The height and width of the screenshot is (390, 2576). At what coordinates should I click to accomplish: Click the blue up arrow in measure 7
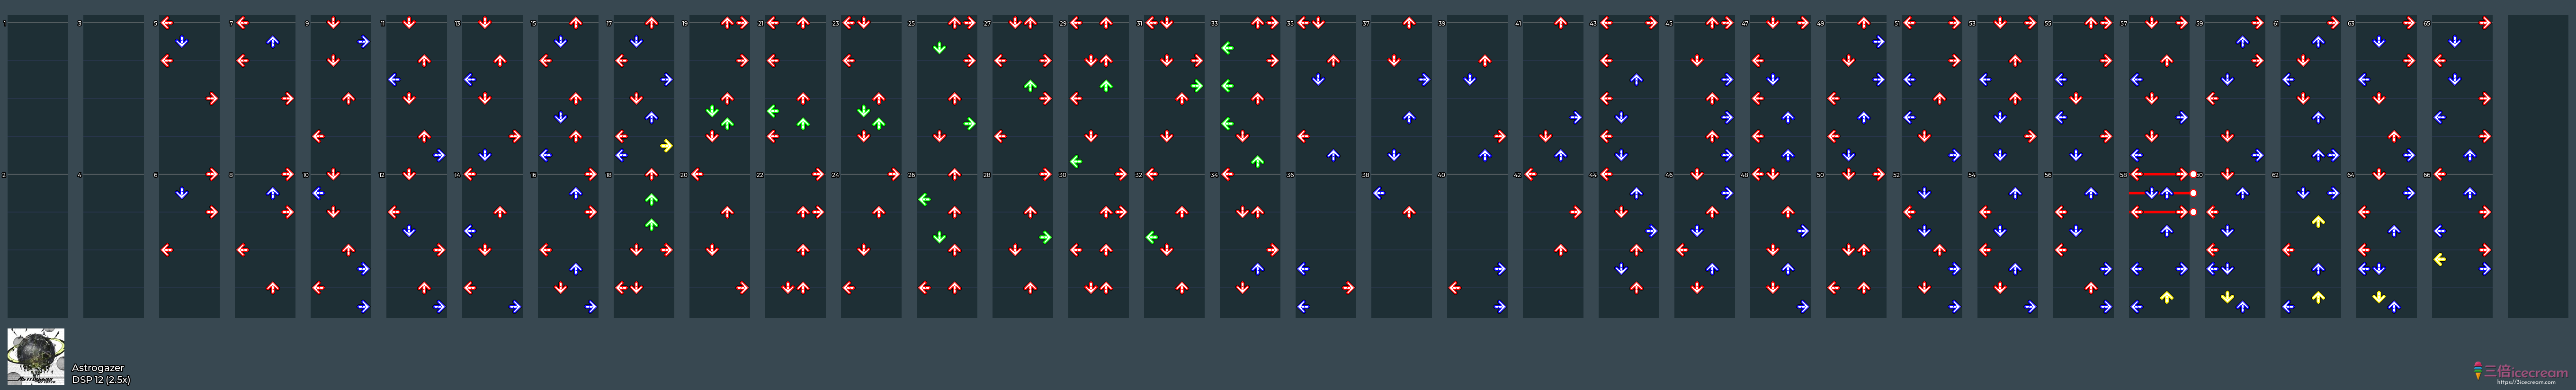point(273,42)
